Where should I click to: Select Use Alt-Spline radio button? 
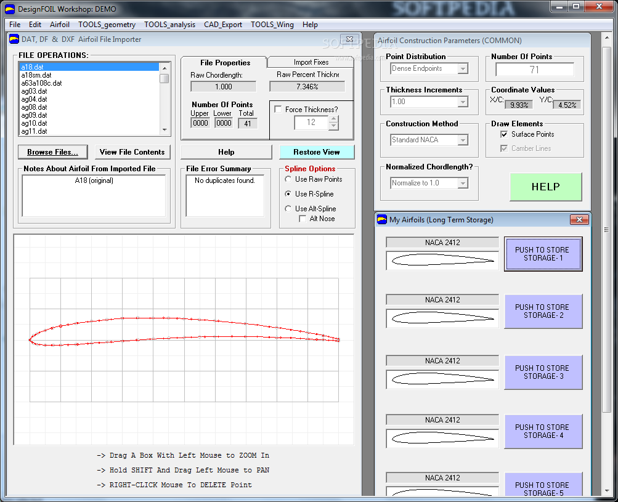[x=288, y=209]
